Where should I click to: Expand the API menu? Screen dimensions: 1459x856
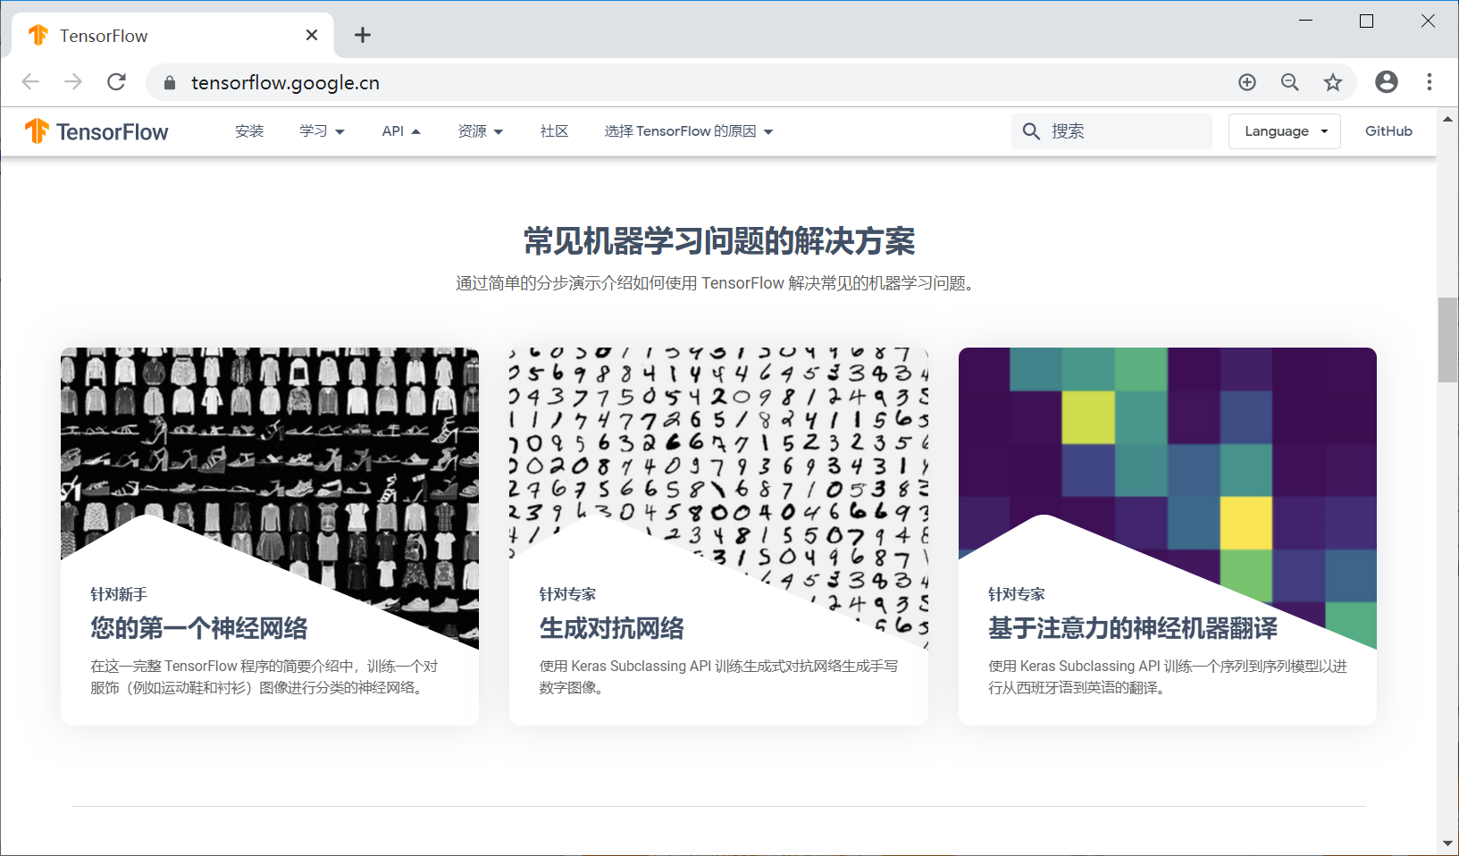[x=400, y=130]
